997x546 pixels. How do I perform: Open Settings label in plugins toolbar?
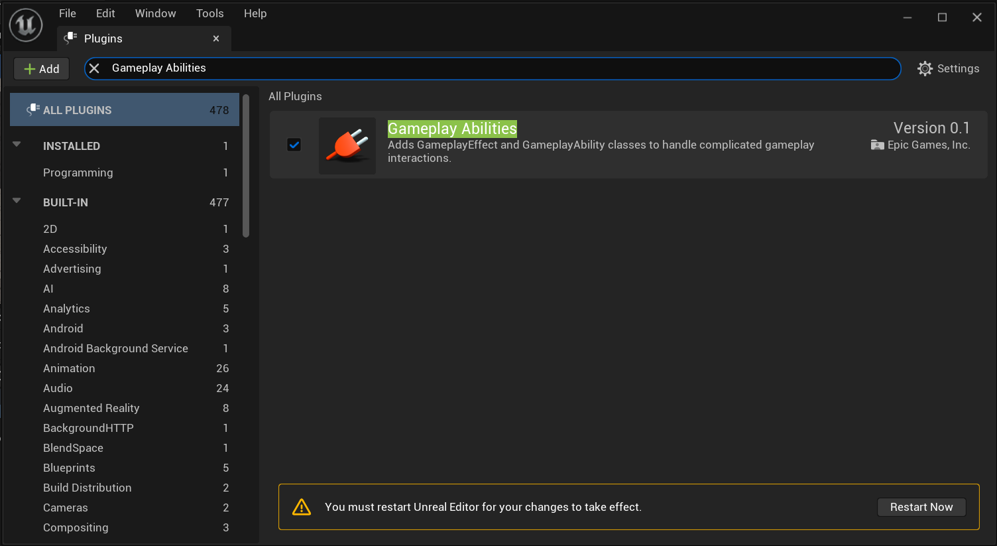[958, 68]
